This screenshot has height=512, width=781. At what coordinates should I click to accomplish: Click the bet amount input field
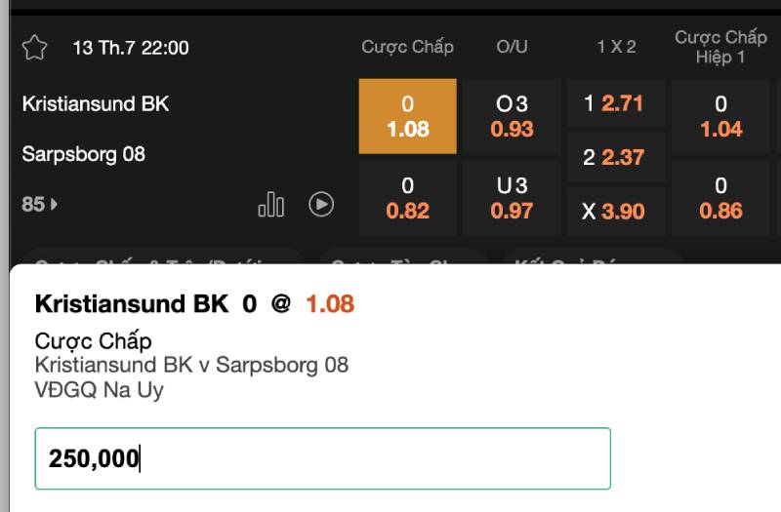(322, 458)
